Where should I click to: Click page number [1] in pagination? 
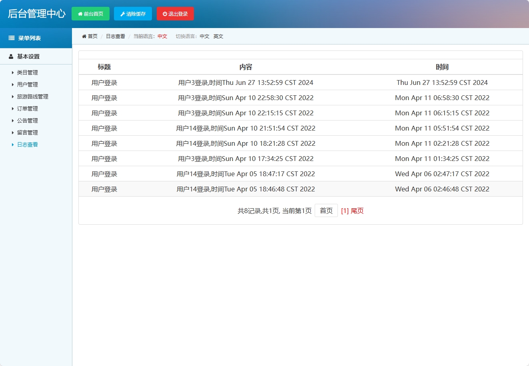coord(345,211)
